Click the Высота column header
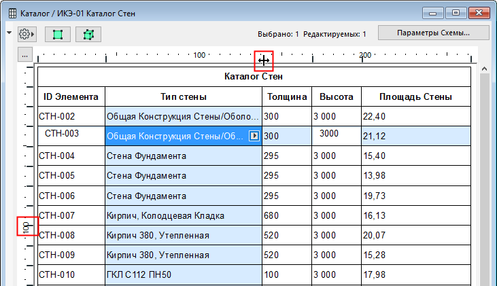 [x=337, y=96]
